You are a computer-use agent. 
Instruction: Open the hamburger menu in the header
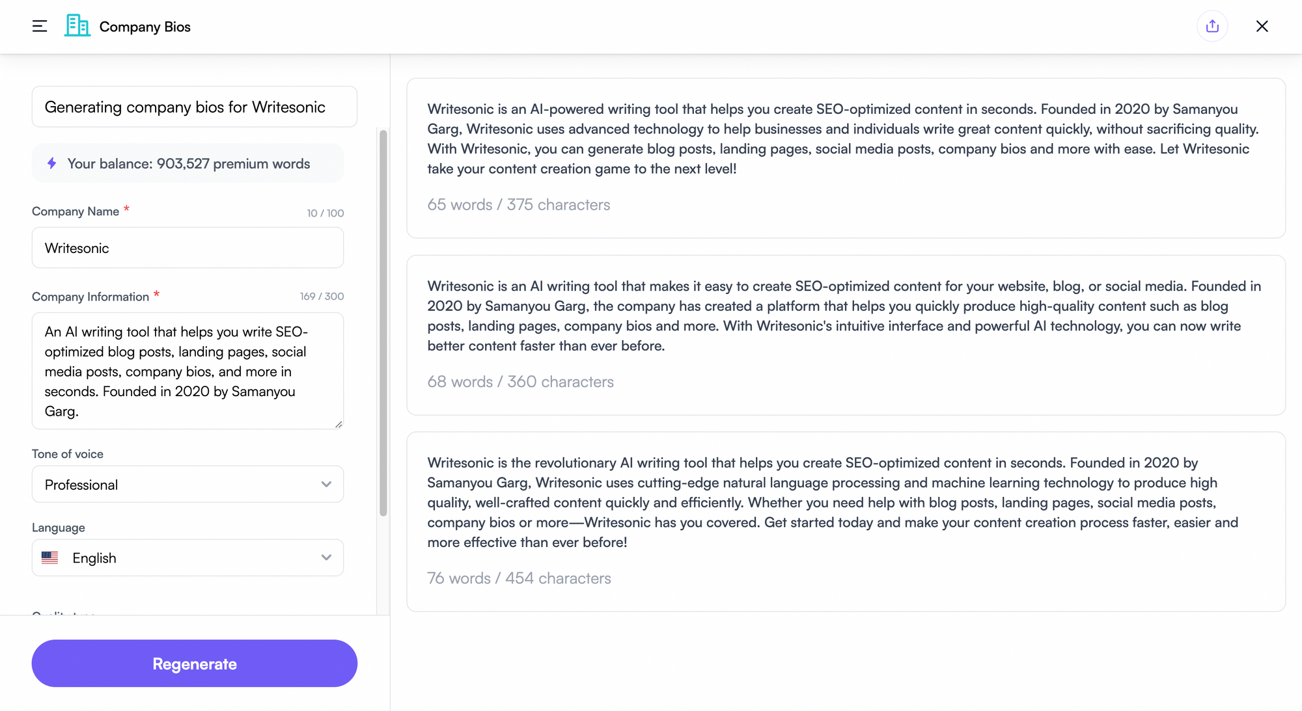pos(40,26)
